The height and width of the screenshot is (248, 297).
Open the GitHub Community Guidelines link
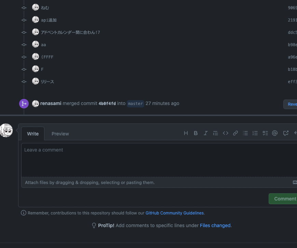[x=175, y=213]
